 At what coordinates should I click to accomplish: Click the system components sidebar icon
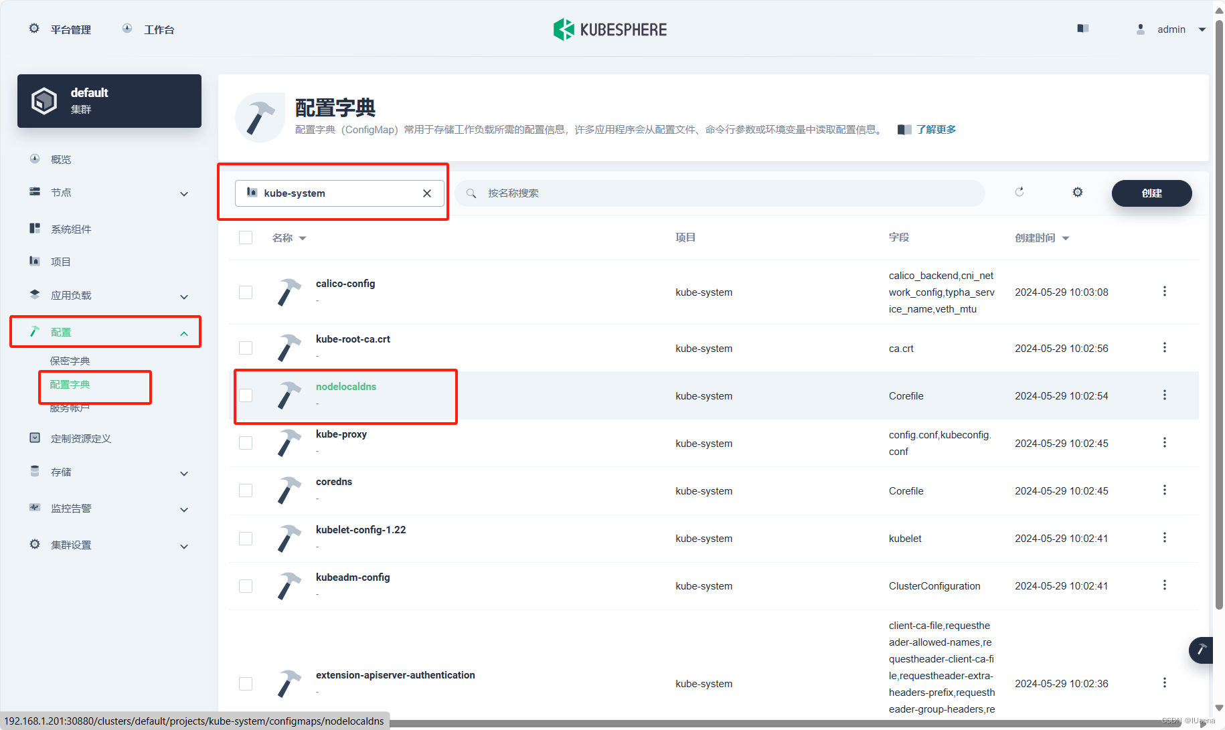tap(35, 228)
